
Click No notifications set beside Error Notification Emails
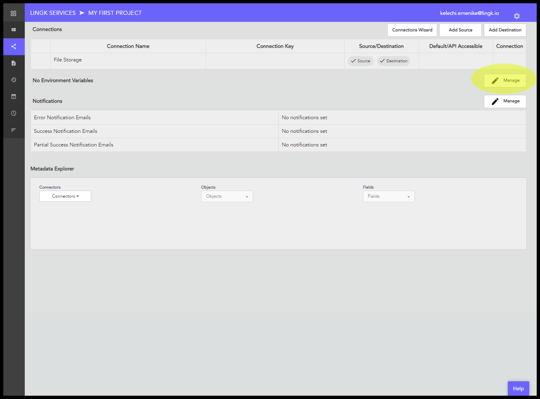(x=304, y=118)
